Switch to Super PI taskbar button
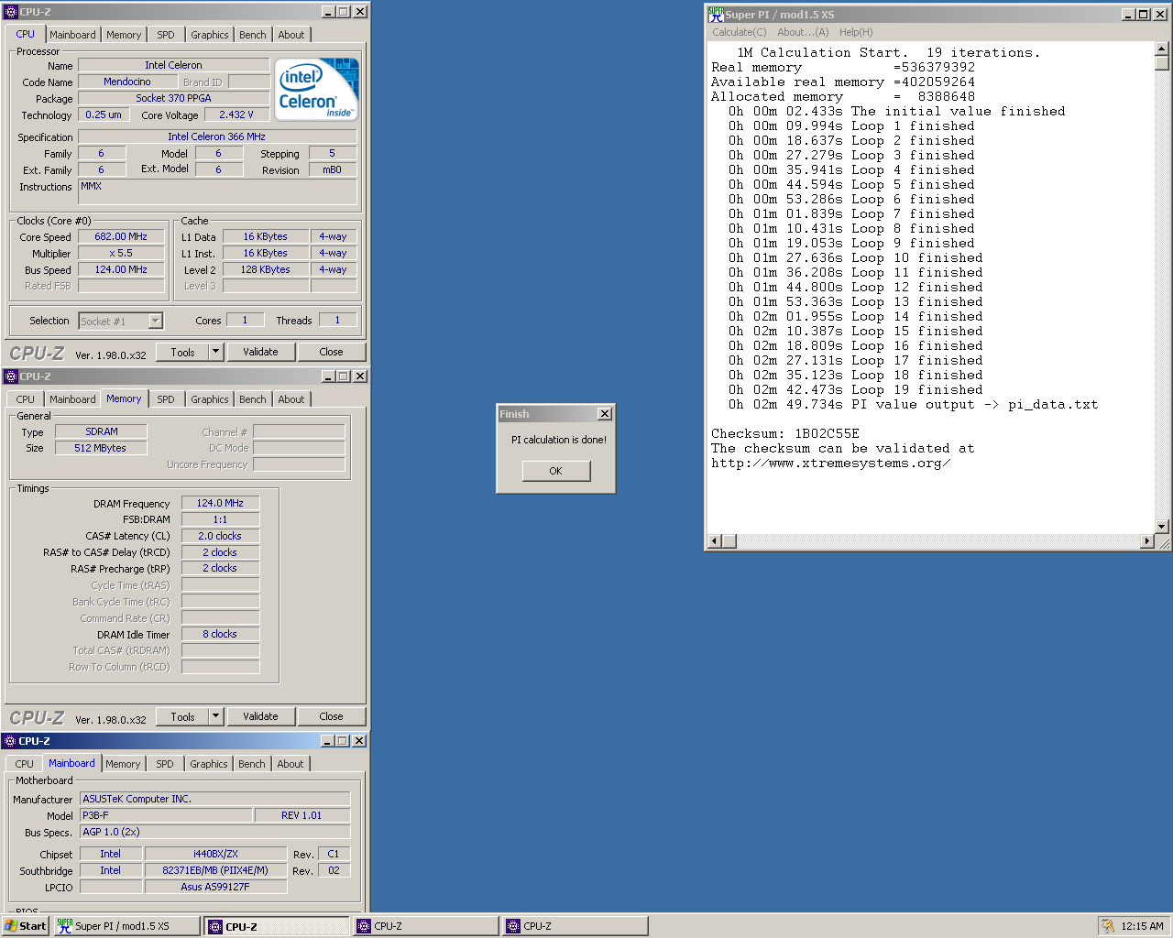This screenshot has width=1173, height=938. [x=126, y=926]
